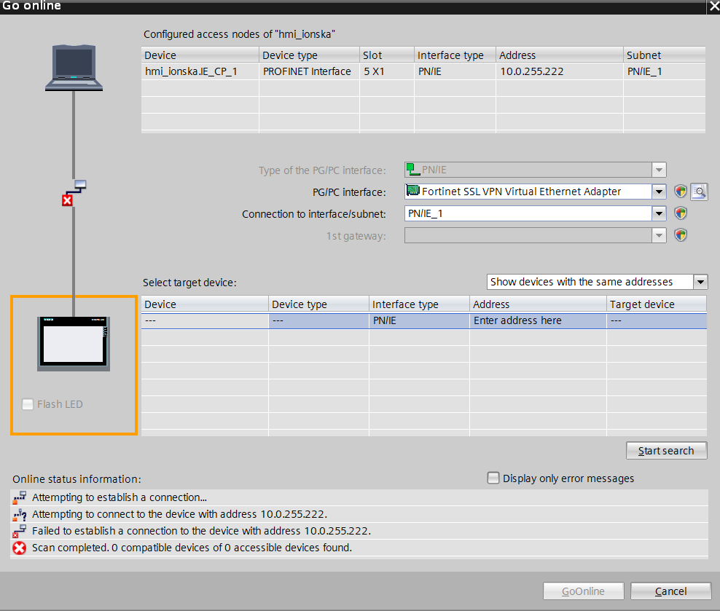Click the 10.0.255.222 address cell
The width and height of the screenshot is (720, 611).
point(559,71)
